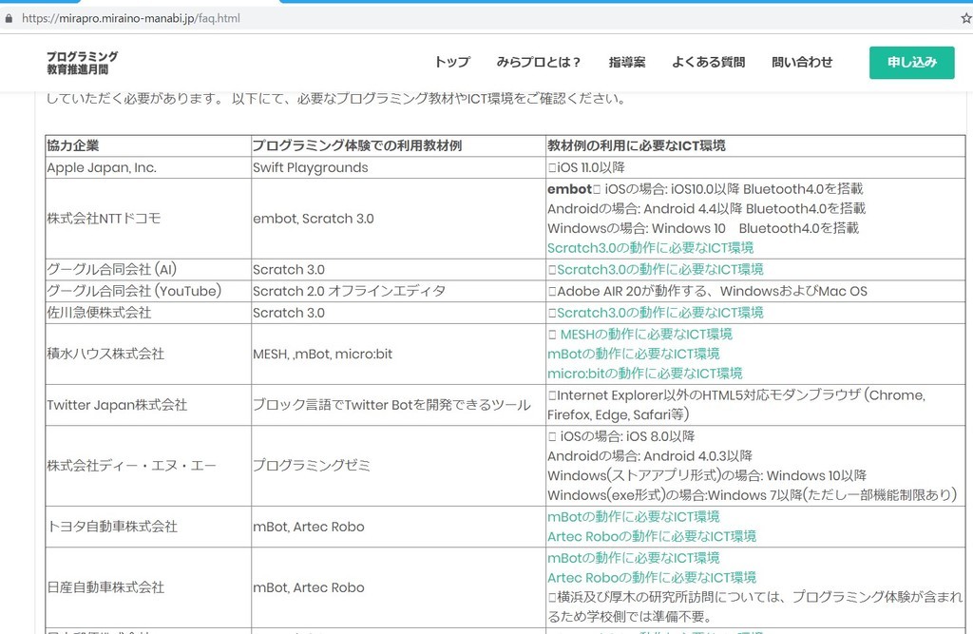Open Artec Robo ICT link in 日産自動車 row

pos(652,578)
